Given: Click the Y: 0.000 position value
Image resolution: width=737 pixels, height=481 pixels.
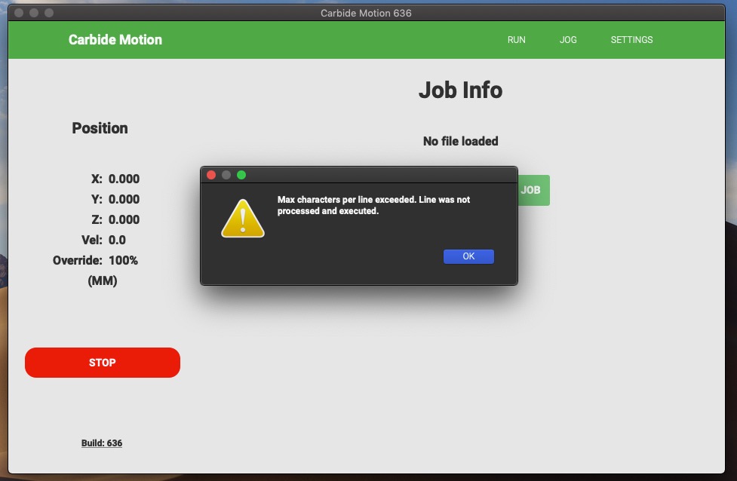Looking at the screenshot, I should coord(115,199).
